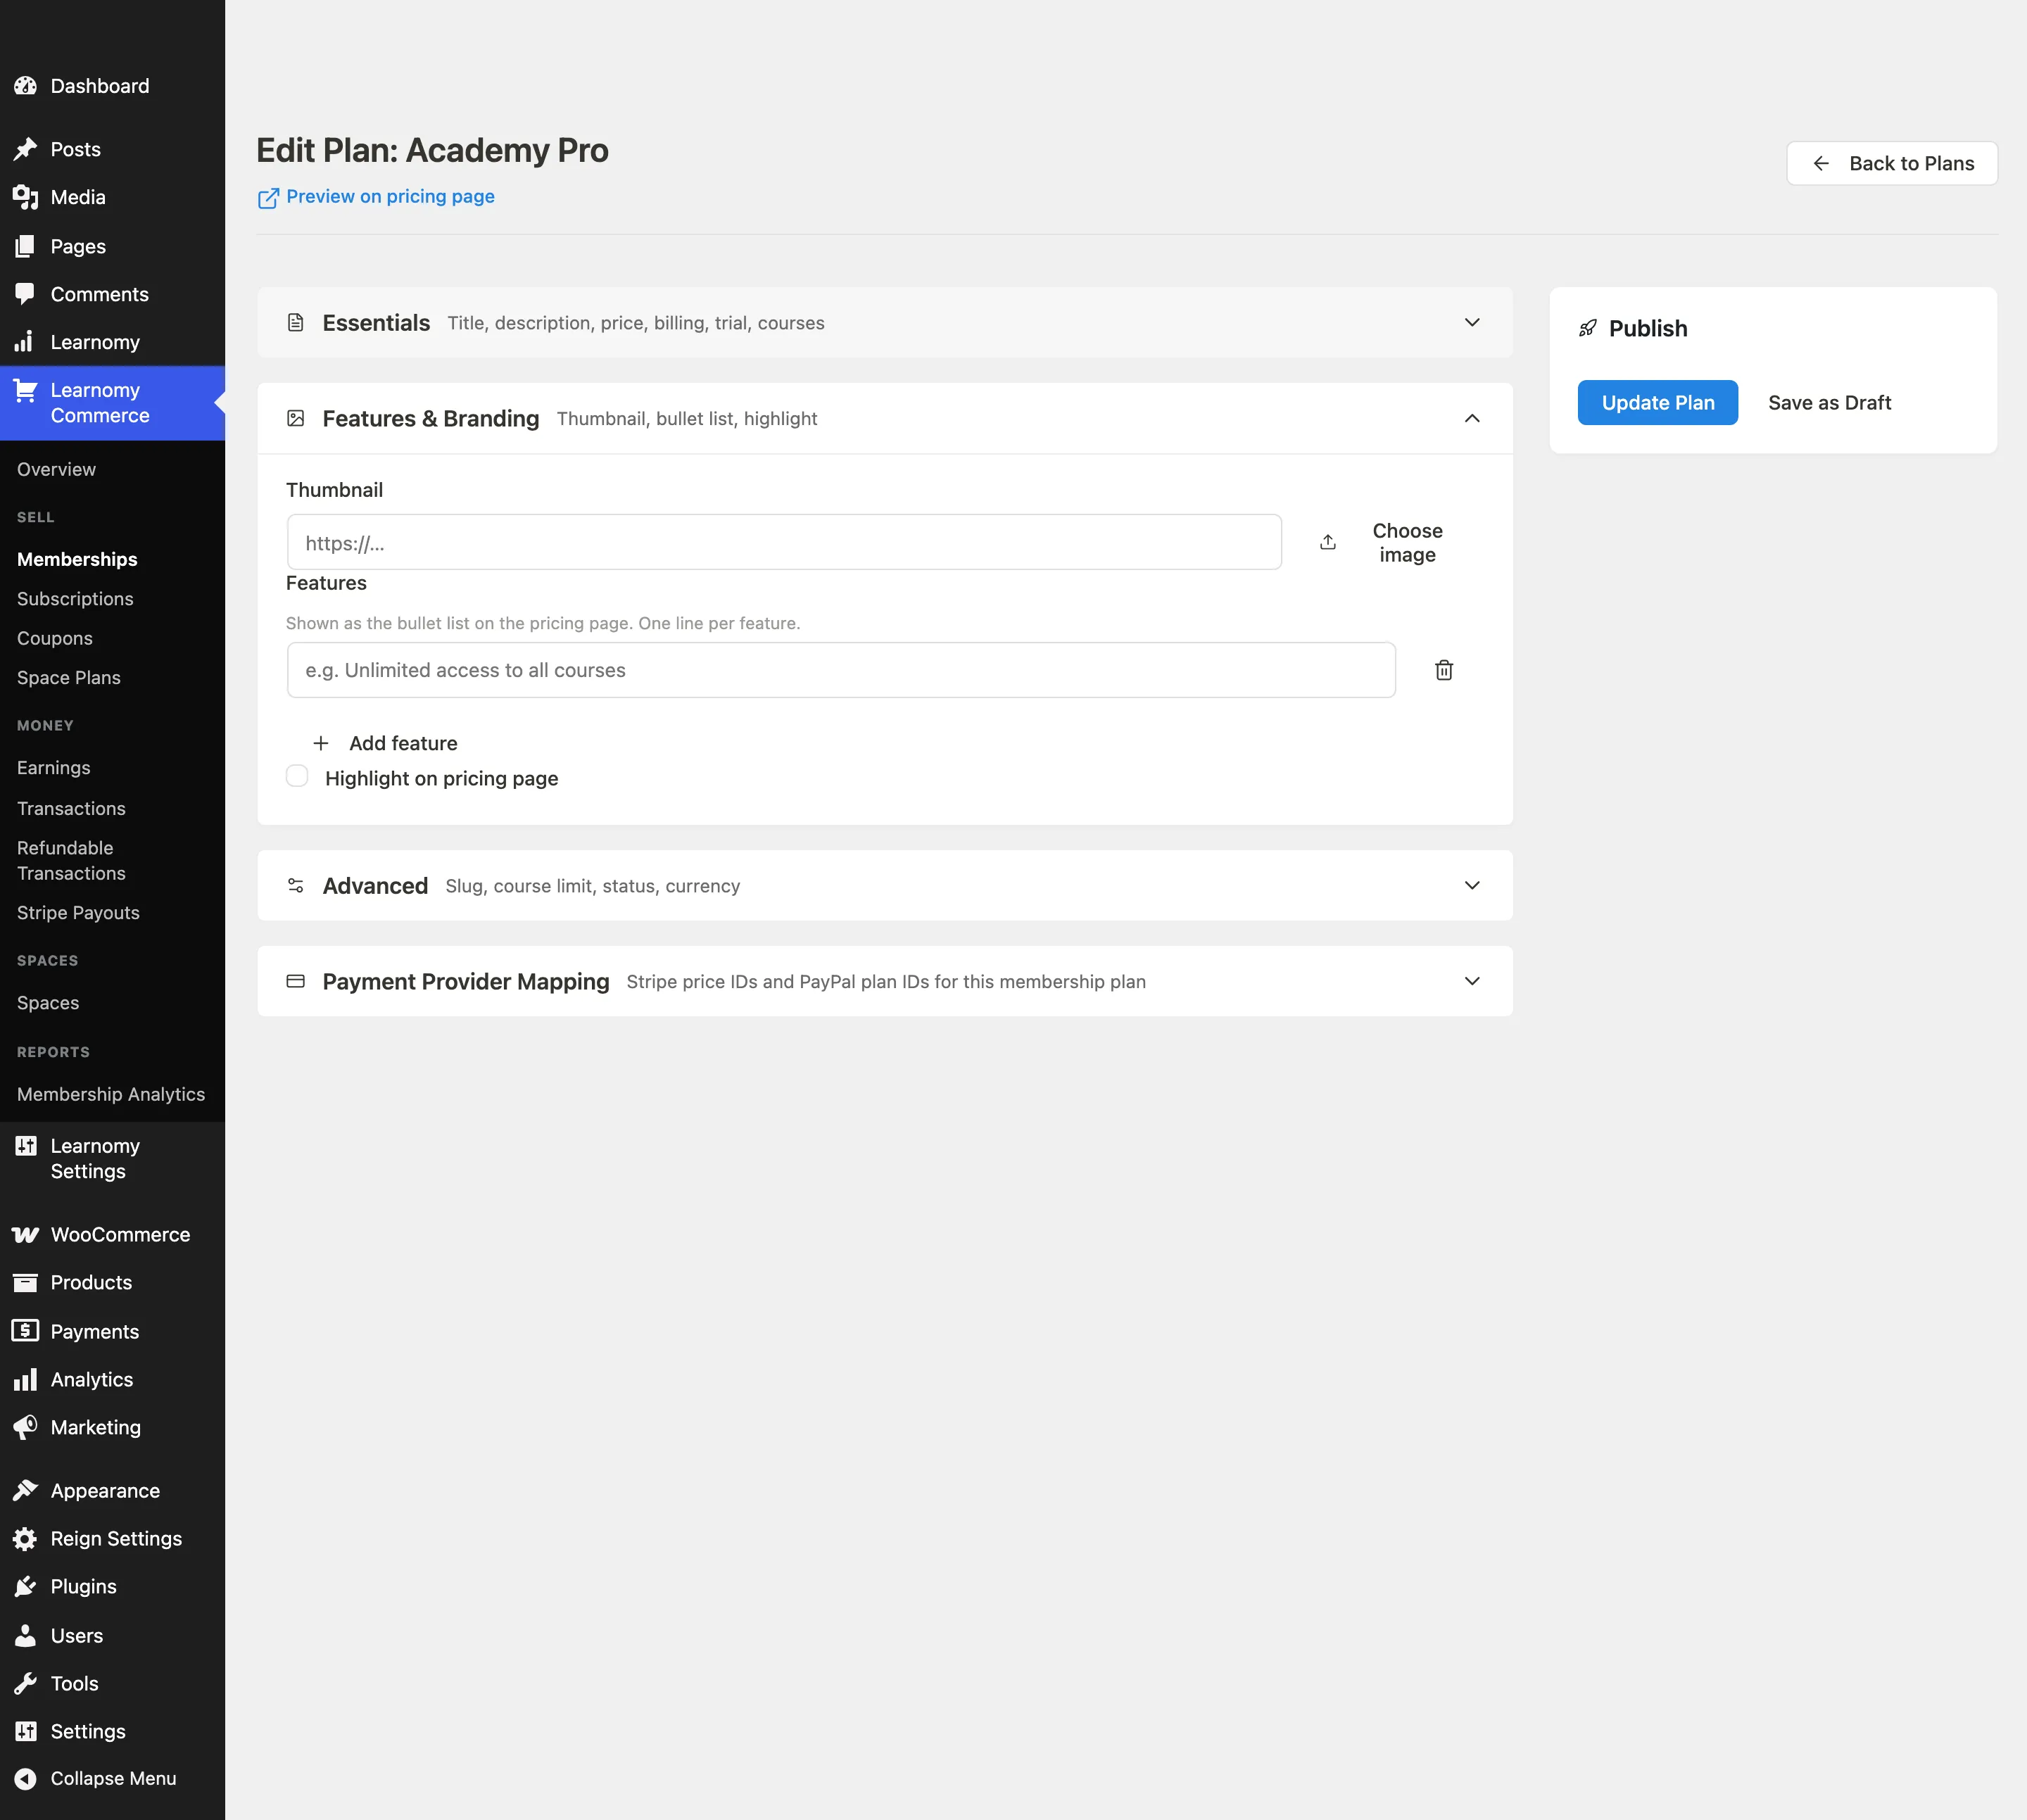Toggle the Advanced section header title
Image resolution: width=2027 pixels, height=1820 pixels.
[x=375, y=886]
